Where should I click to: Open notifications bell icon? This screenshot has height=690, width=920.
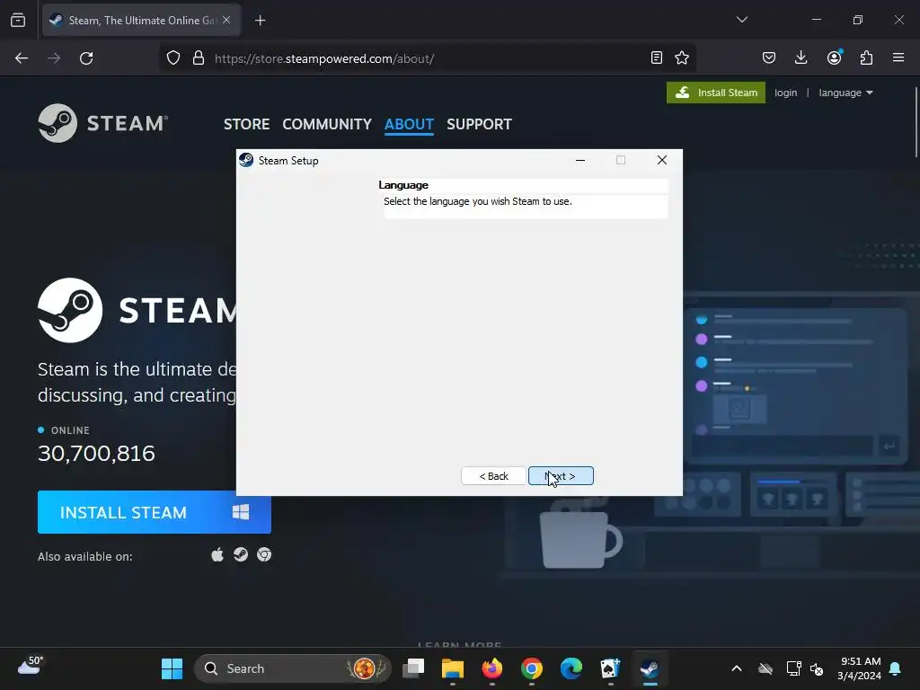pyautogui.click(x=896, y=668)
